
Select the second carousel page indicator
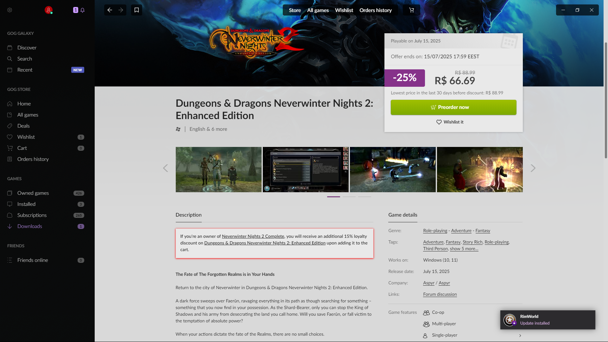pos(349,197)
